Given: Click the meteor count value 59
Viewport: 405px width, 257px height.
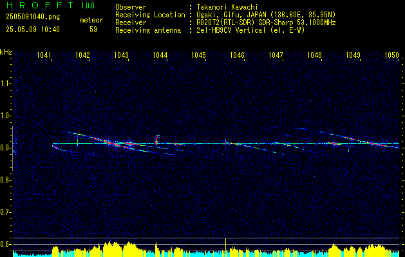Looking at the screenshot, I should pyautogui.click(x=93, y=30).
